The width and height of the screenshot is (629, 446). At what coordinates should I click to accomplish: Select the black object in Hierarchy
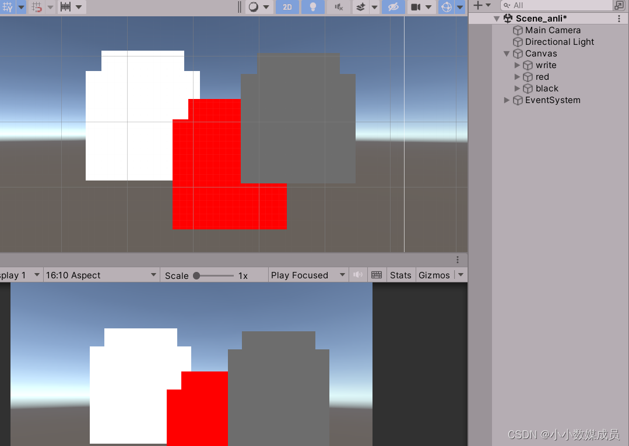click(x=548, y=88)
